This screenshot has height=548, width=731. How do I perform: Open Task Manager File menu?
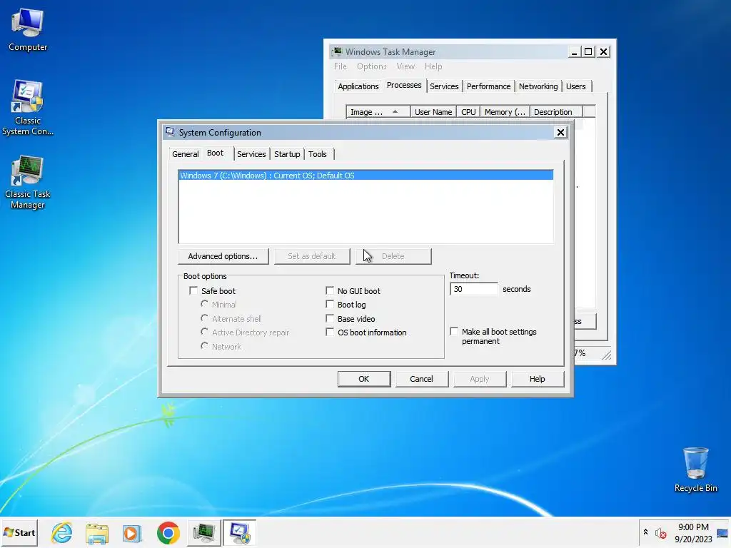click(341, 66)
